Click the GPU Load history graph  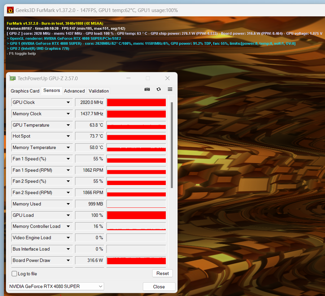pyautogui.click(x=136, y=215)
